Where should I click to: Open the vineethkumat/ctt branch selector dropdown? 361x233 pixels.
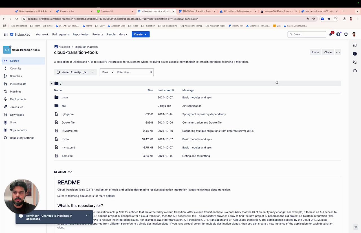click(x=75, y=72)
